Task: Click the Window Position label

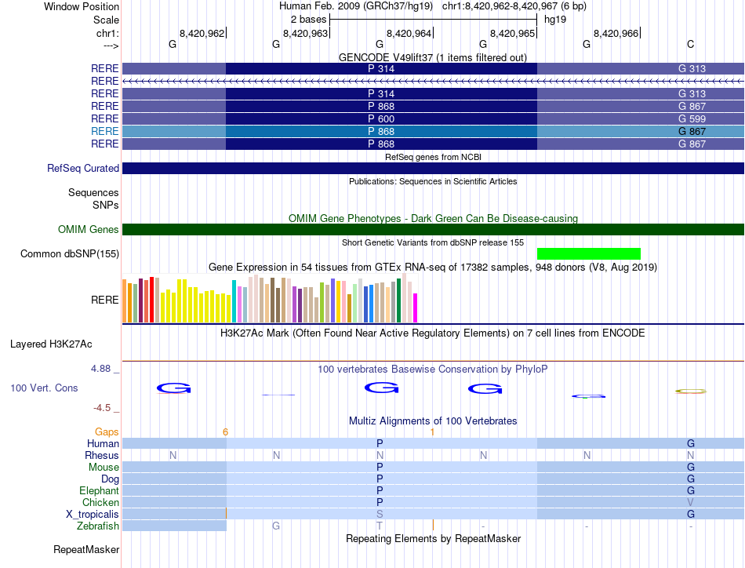Action: pos(82,6)
